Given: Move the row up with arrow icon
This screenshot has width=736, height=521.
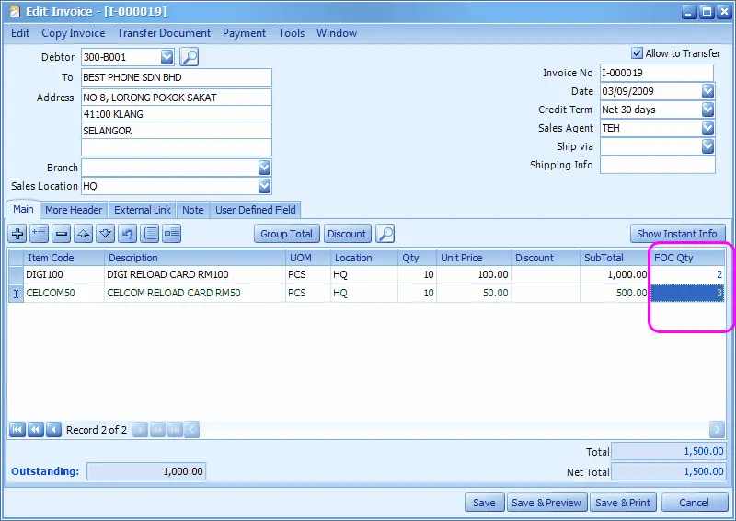Looking at the screenshot, I should click(83, 234).
